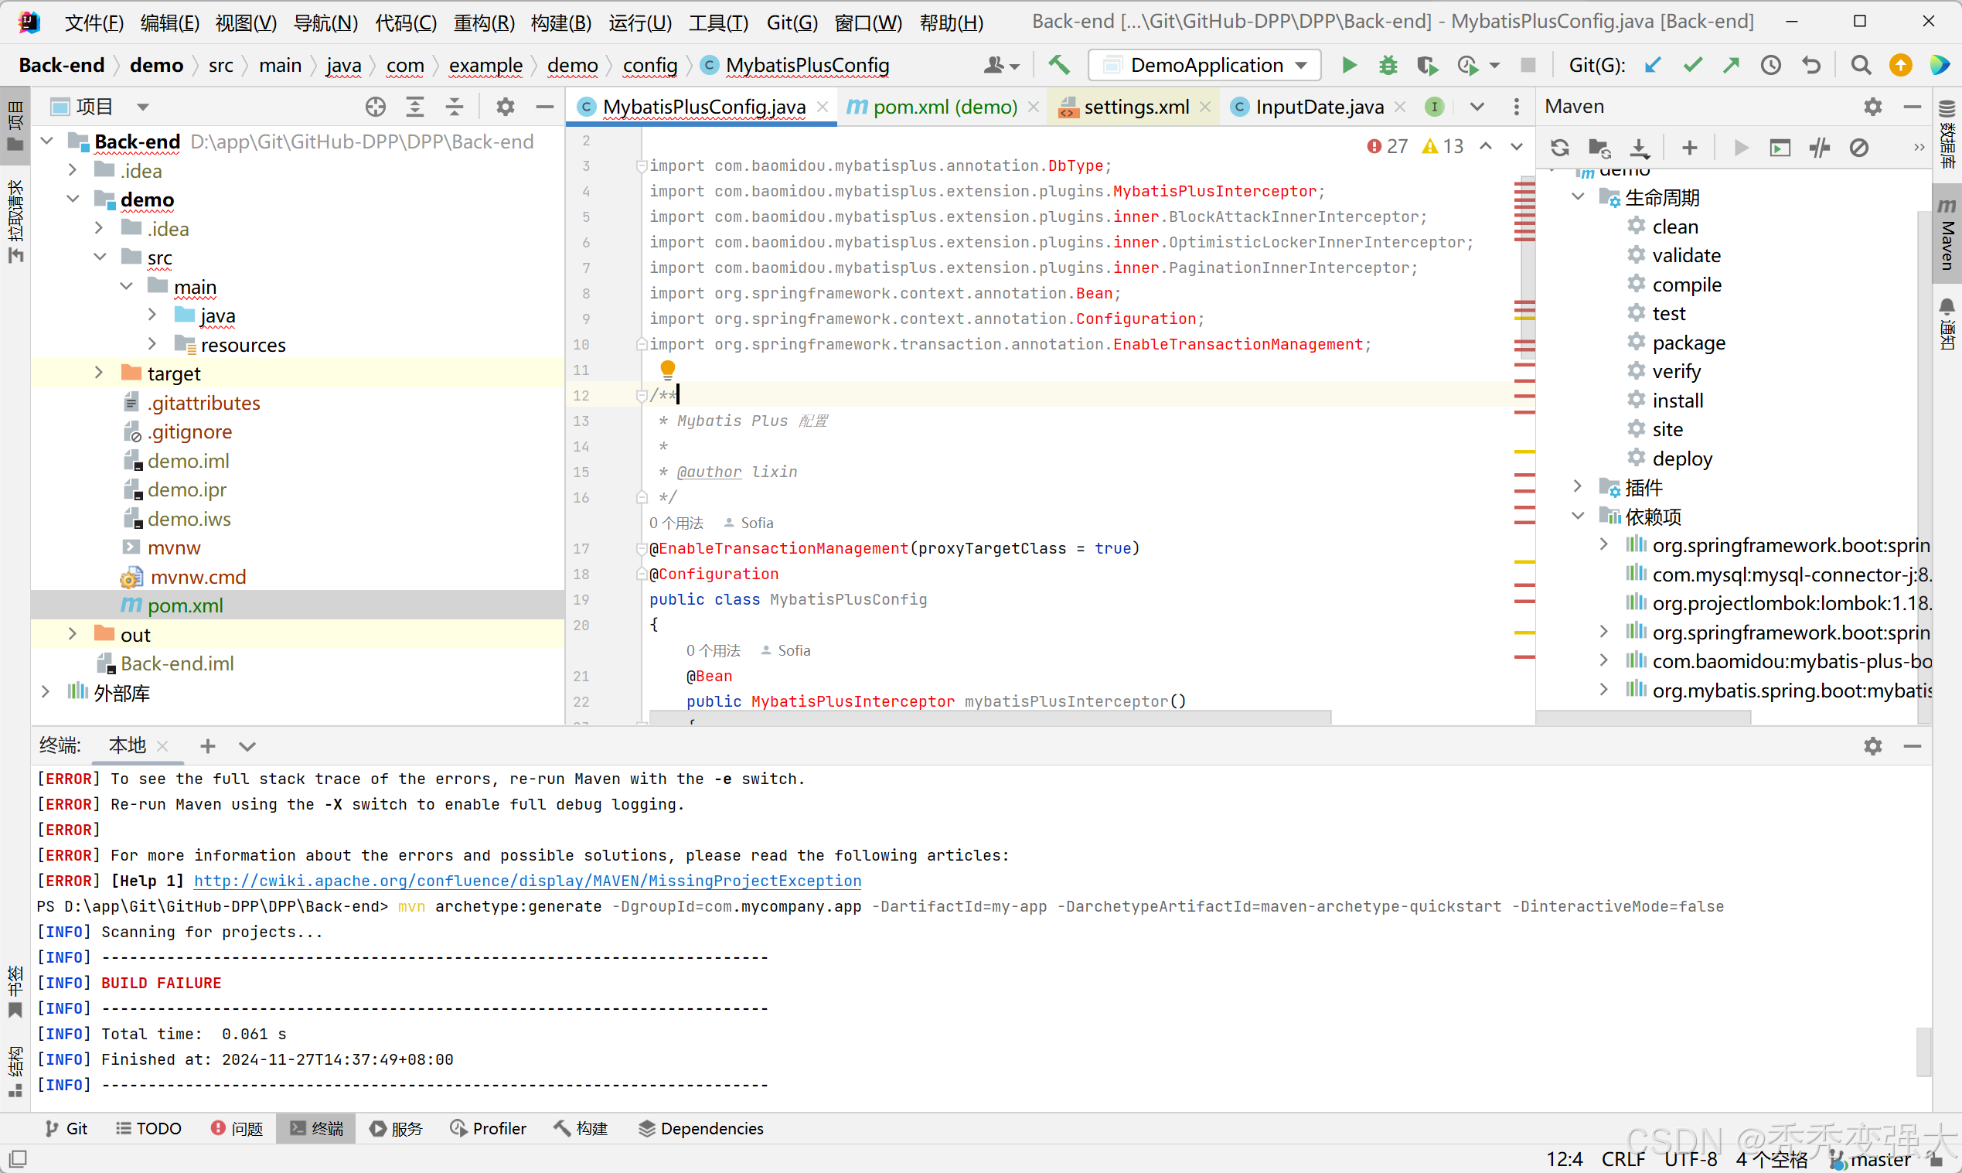Open Search Everywhere magnifier icon
Image resolution: width=1962 pixels, height=1173 pixels.
click(x=1861, y=65)
